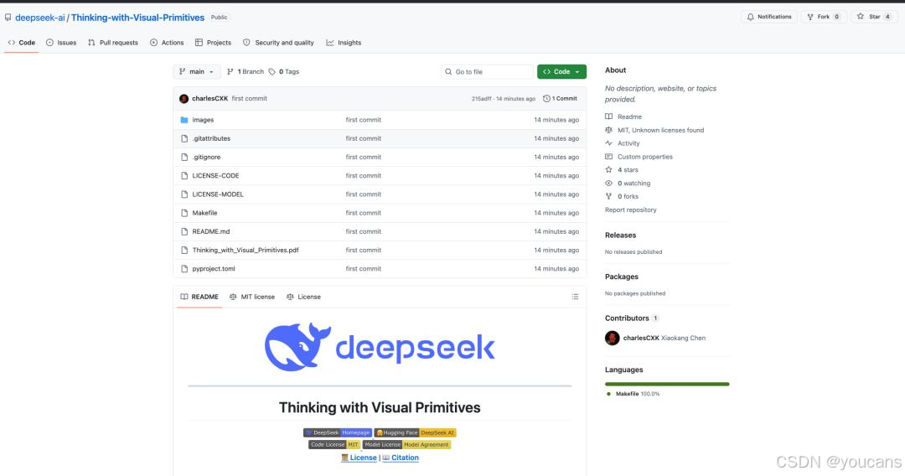Click the Model License badge
Viewport: 905px width, 476px height.
[406, 445]
